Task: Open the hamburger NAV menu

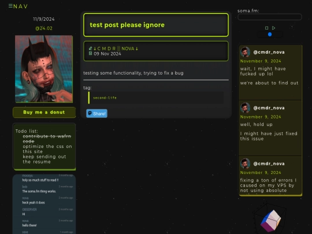Action: (18, 6)
